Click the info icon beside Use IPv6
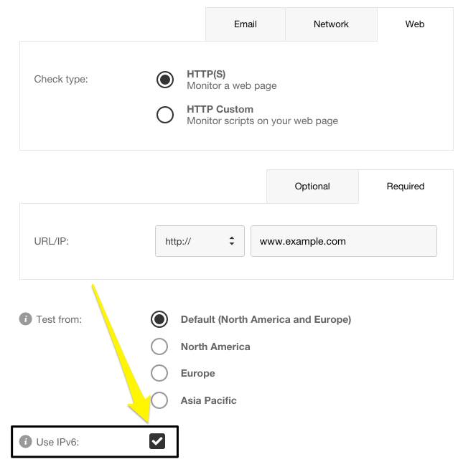The image size is (458, 462). (x=25, y=442)
